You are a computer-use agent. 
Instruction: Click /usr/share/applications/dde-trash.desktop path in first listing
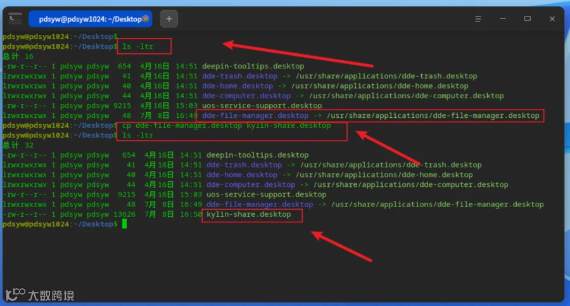click(386, 76)
